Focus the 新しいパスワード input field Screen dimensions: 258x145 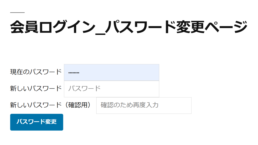111,89
